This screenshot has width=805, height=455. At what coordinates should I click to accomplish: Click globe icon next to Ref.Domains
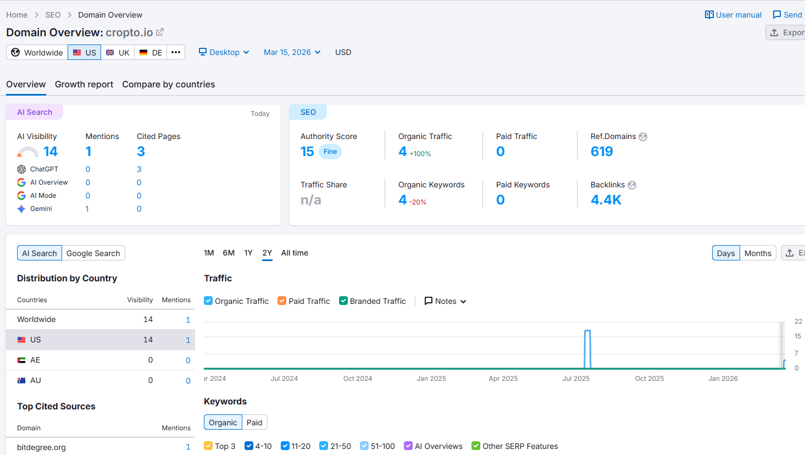[643, 137]
